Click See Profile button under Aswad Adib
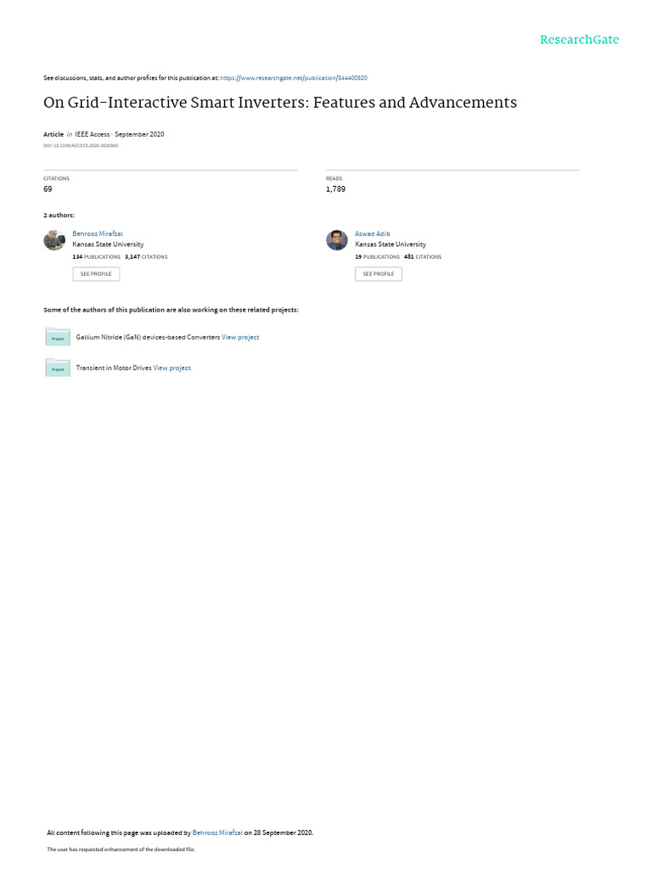The width and height of the screenshot is (652, 869). [x=379, y=274]
